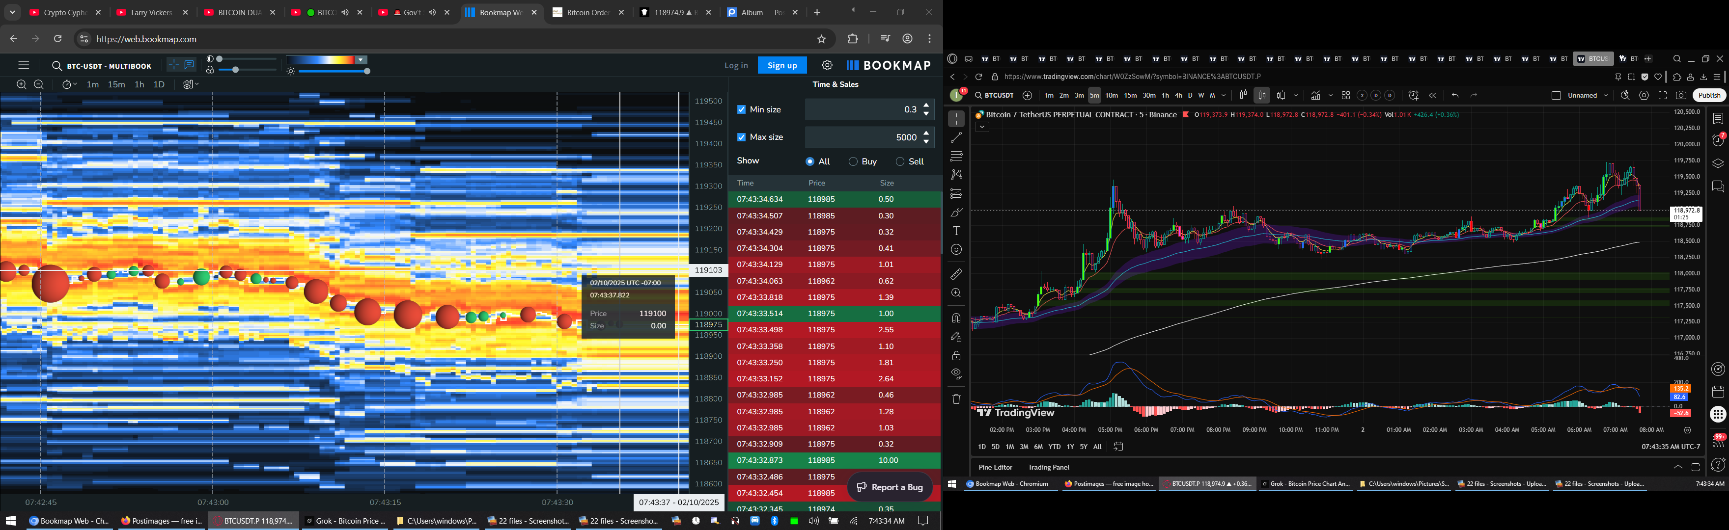
Task: Select the Sell radio button
Action: (x=900, y=161)
